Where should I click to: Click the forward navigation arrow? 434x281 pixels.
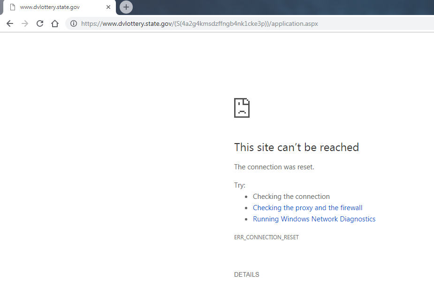pyautogui.click(x=25, y=23)
